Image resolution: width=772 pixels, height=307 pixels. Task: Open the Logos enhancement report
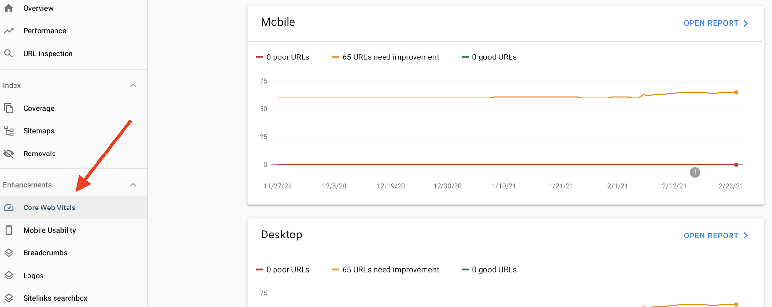click(x=33, y=276)
